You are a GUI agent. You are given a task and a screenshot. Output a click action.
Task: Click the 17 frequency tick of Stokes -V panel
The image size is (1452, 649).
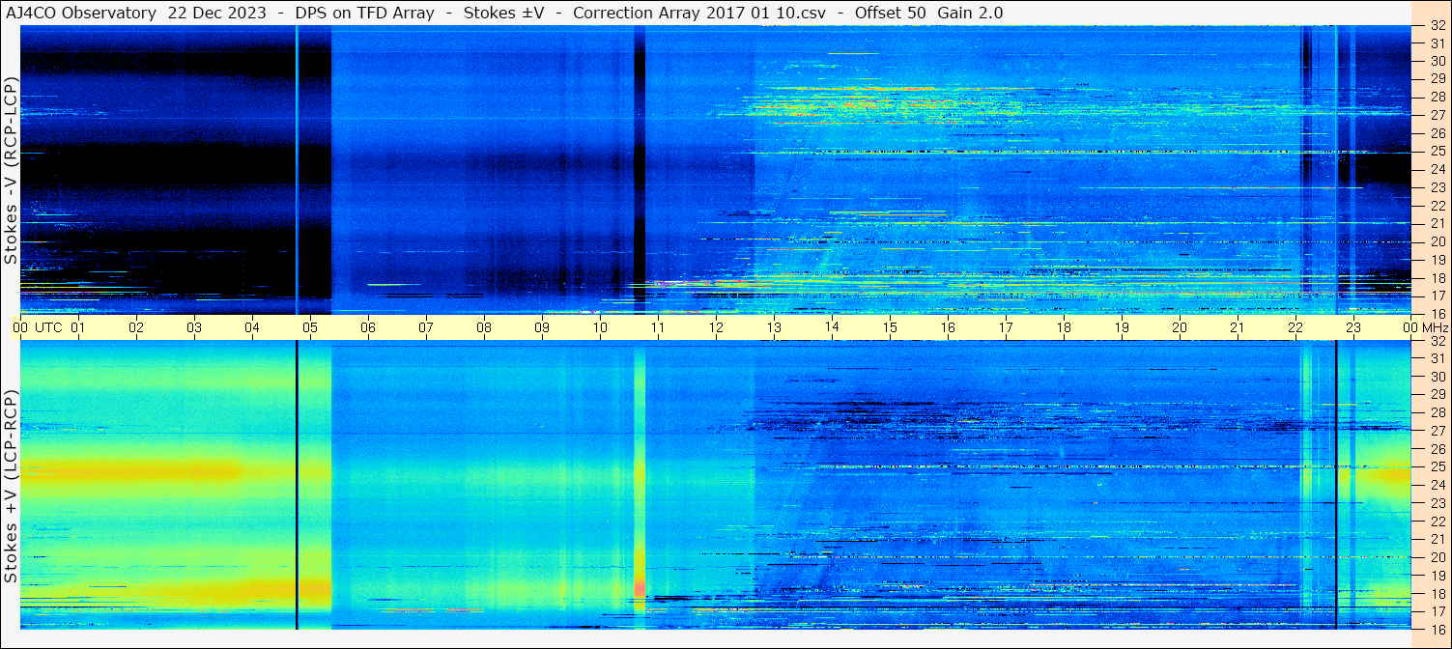[x=1437, y=296]
